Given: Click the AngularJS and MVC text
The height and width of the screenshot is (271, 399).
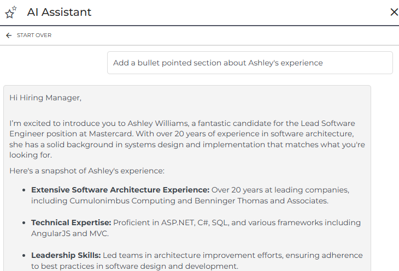Looking at the screenshot, I should [70, 233].
